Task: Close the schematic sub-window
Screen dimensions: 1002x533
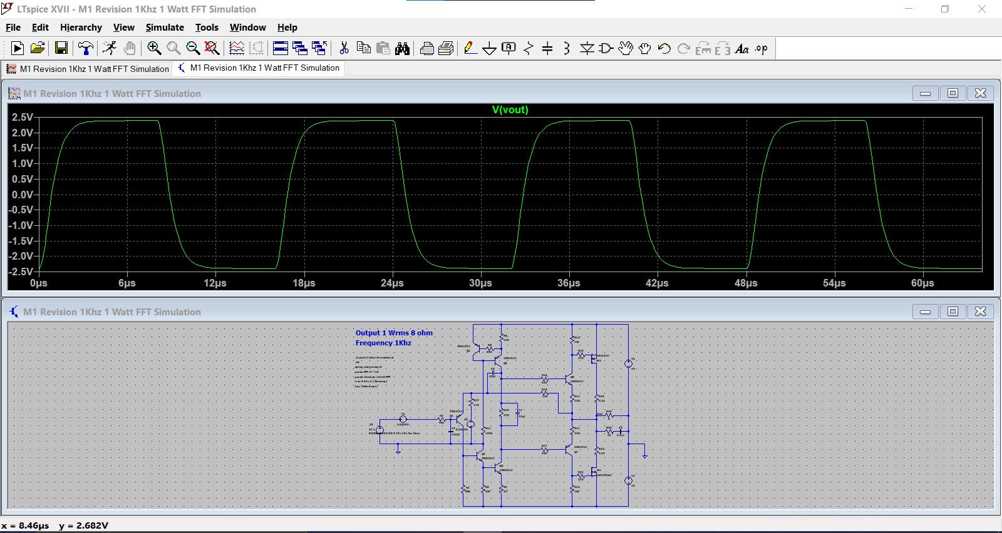Action: click(980, 312)
